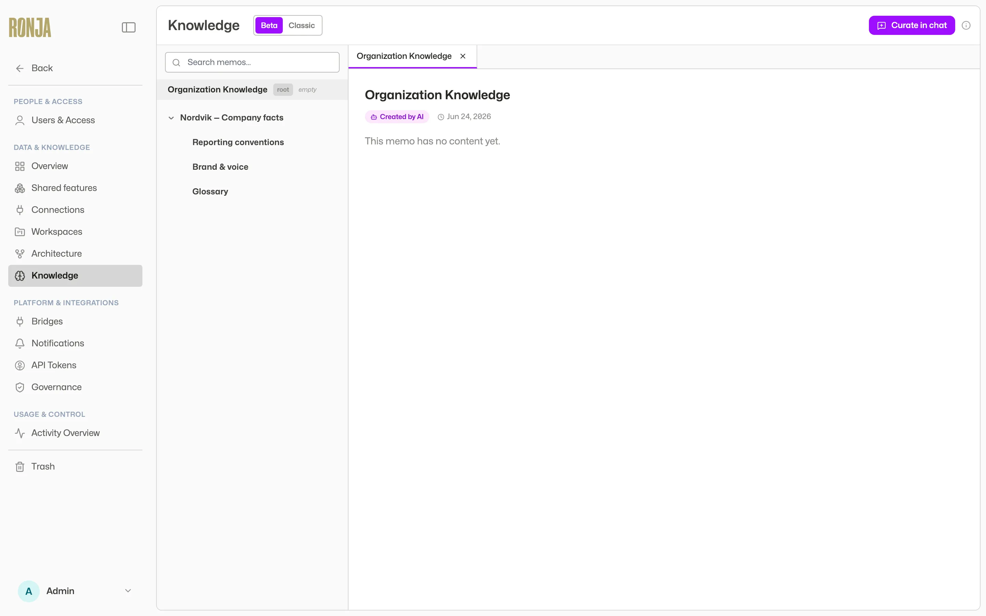Select Organization Knowledge root memo
The height and width of the screenshot is (616, 986).
click(x=252, y=90)
